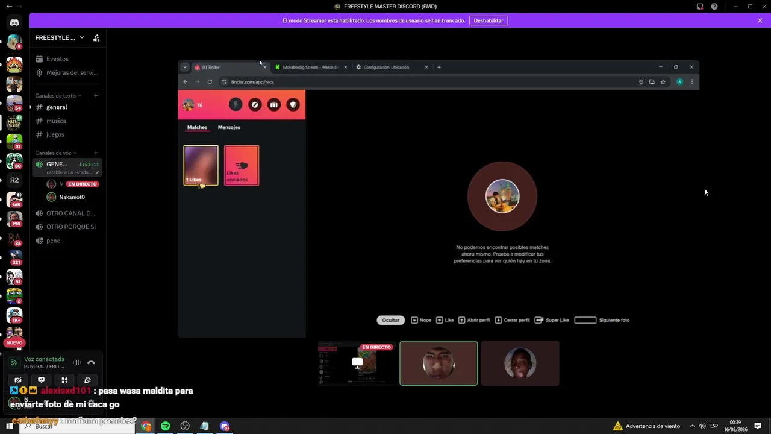Viewport: 771px width, 434px height.
Task: Click the EN DIRECTO badge in voice channel list
Action: tap(83, 184)
